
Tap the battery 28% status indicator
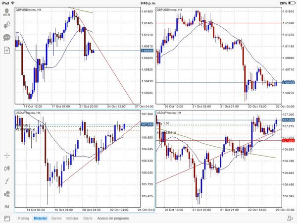[287, 3]
